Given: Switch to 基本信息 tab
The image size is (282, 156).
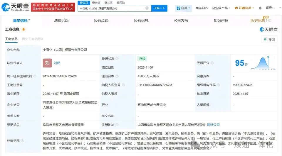Looking at the screenshot, I should 21,21.
